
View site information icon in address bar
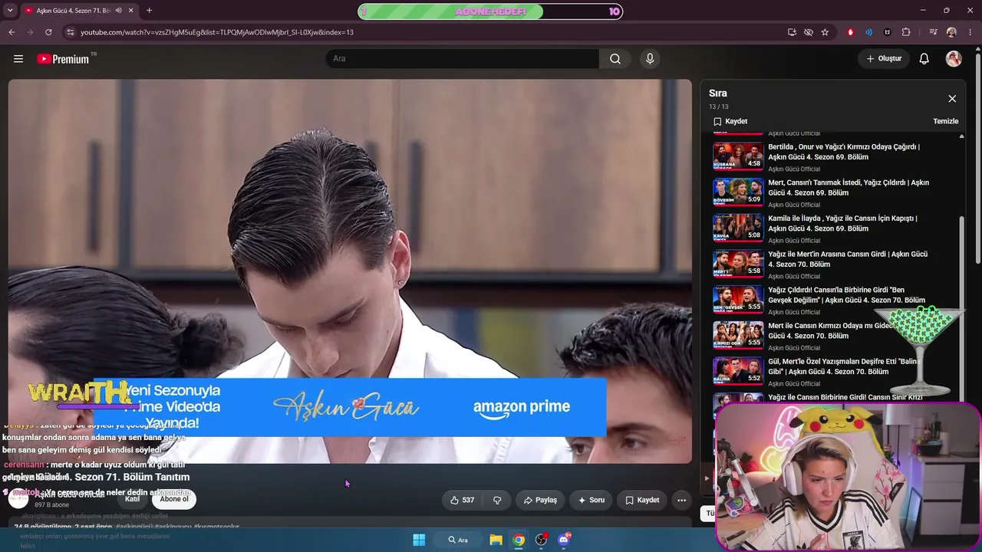(x=70, y=32)
